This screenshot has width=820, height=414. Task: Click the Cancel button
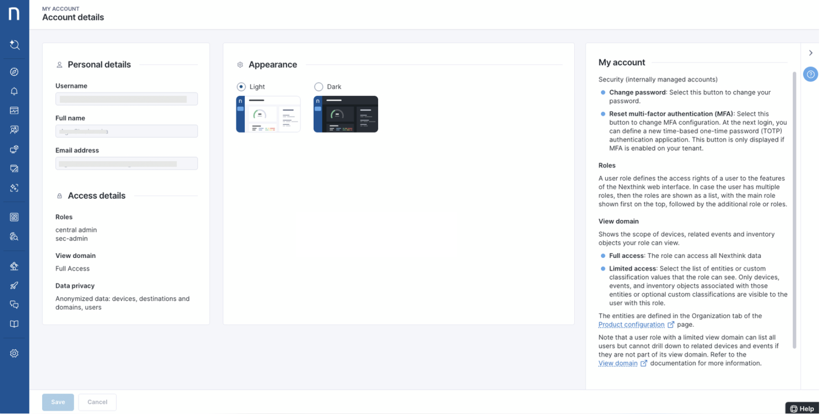click(x=97, y=402)
